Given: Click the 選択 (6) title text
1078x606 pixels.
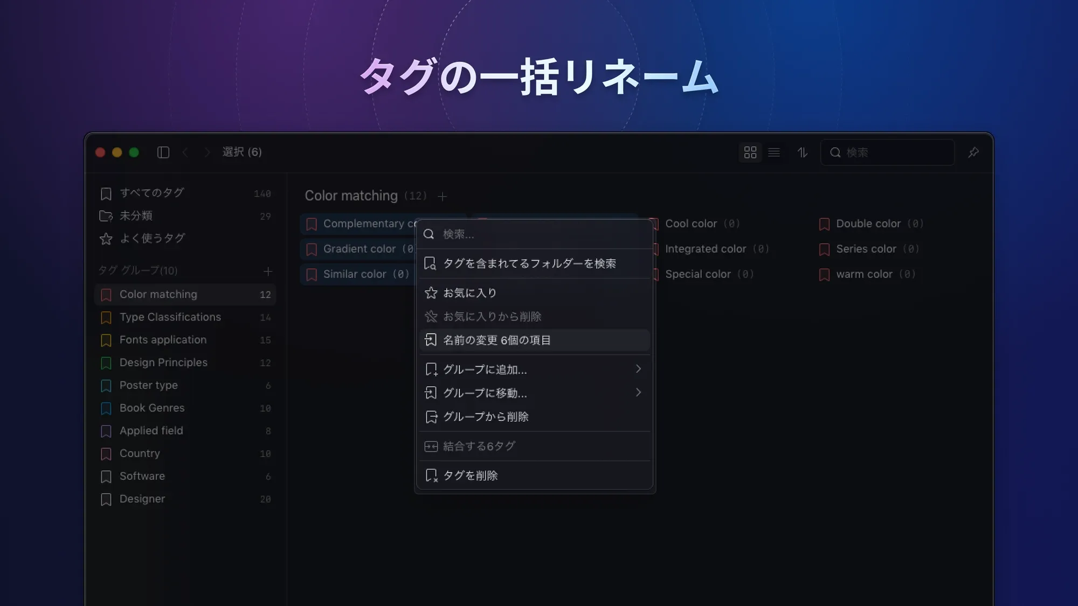Looking at the screenshot, I should coord(242,152).
